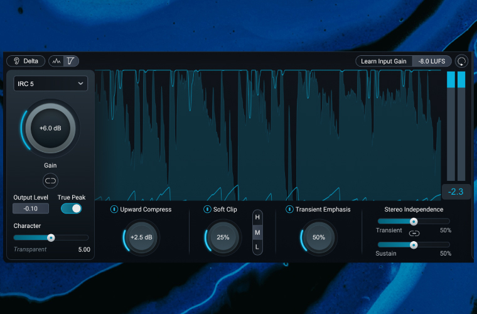Disable the Transient Emphasis power button
477x314 pixels.
click(289, 209)
